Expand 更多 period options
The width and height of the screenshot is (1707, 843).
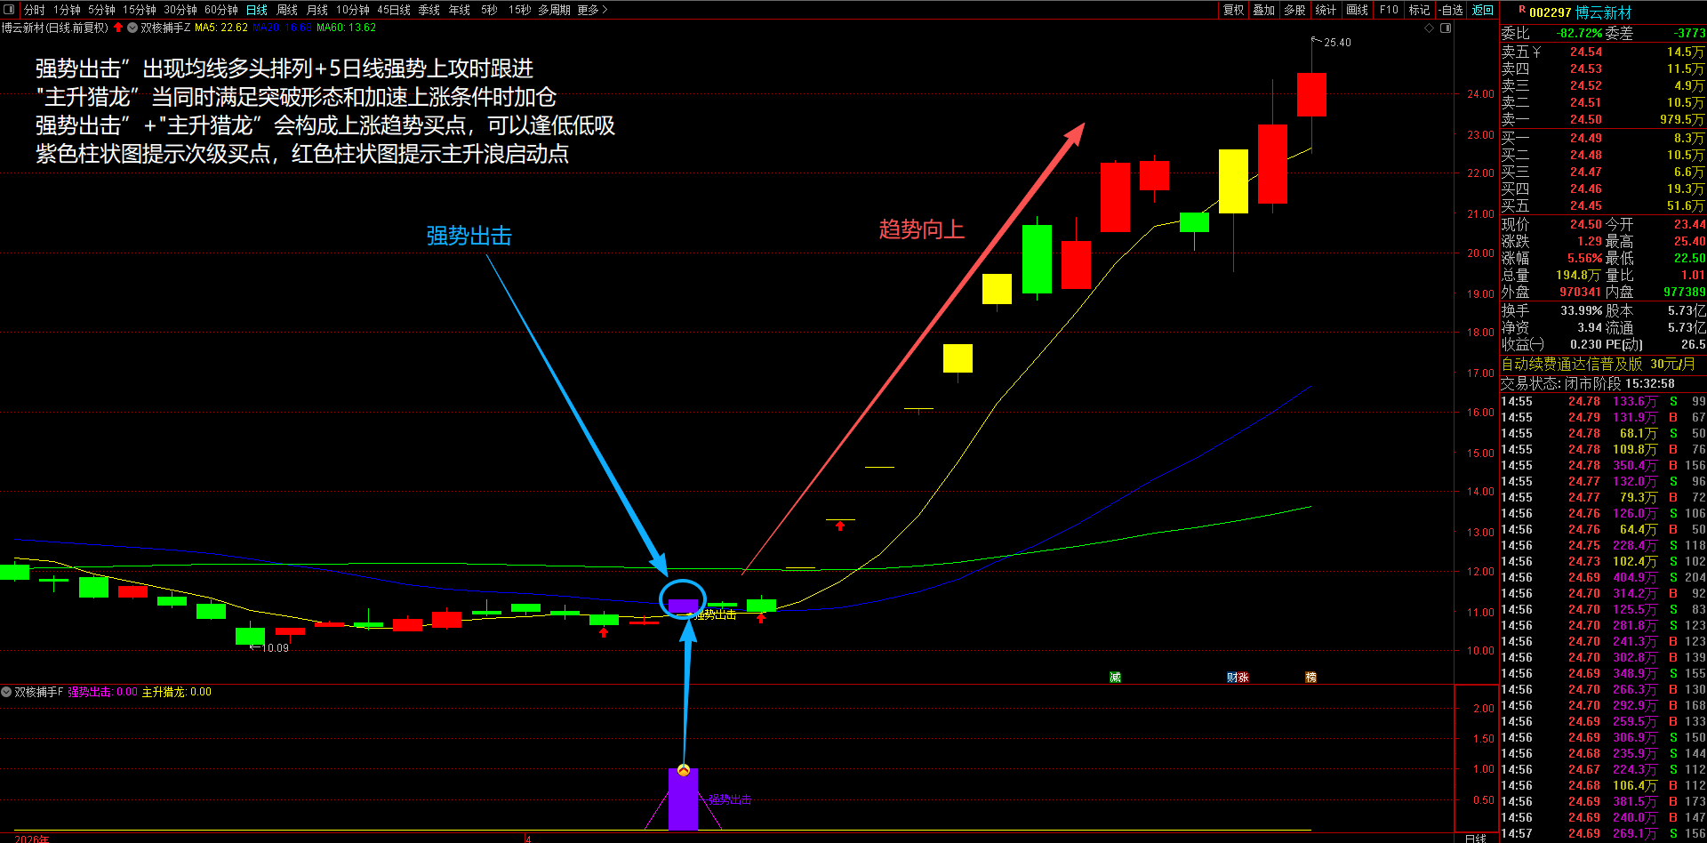coord(592,10)
